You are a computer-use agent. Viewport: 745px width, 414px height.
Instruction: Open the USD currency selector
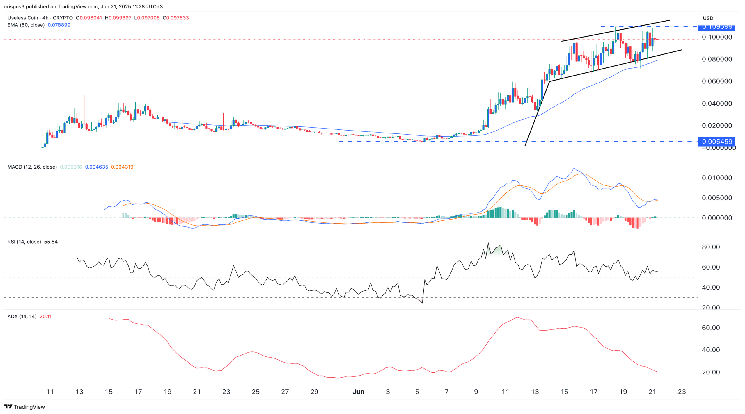click(x=708, y=18)
